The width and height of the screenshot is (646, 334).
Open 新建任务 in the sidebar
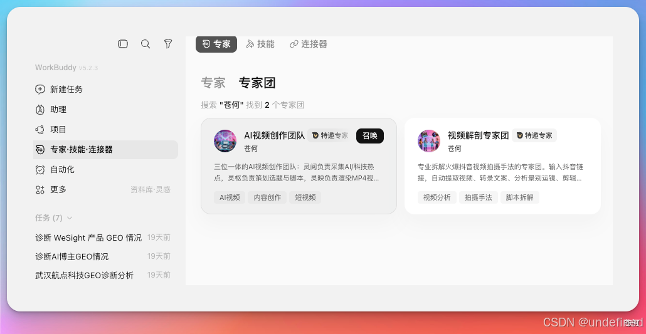[105, 90]
